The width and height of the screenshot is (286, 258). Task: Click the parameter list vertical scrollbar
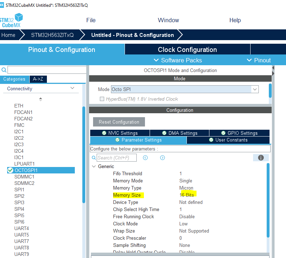268,200
